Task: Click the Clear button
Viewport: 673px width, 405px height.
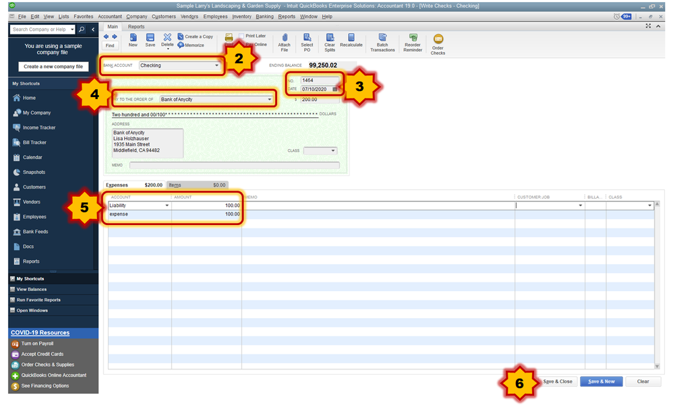Action: [x=643, y=381]
